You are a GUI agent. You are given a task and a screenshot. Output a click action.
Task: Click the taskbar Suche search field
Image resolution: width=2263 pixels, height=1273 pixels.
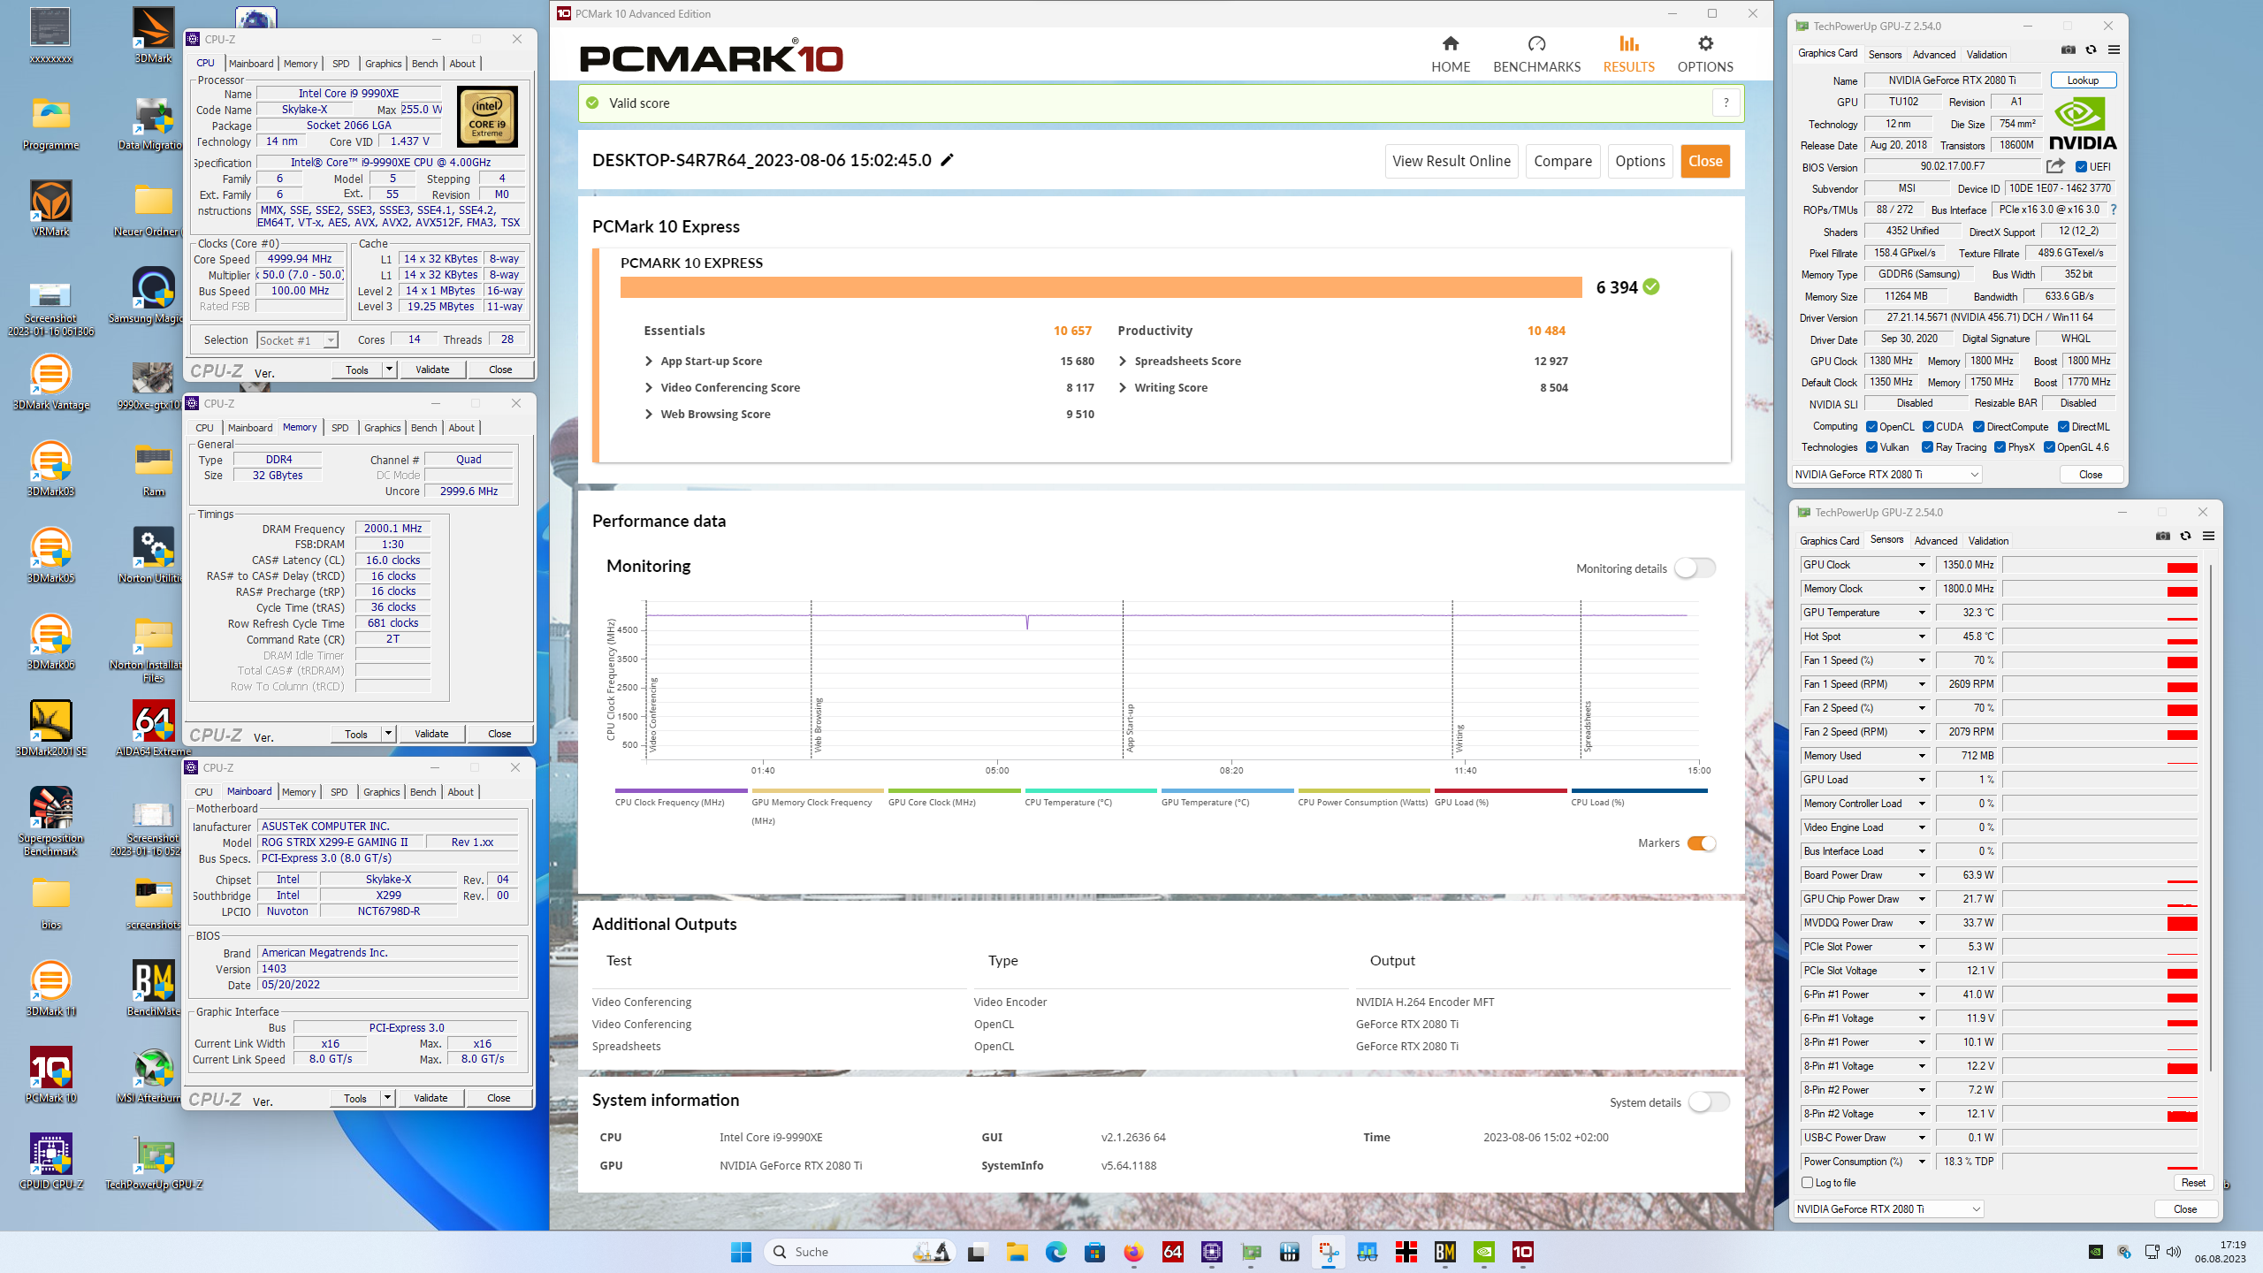(858, 1252)
